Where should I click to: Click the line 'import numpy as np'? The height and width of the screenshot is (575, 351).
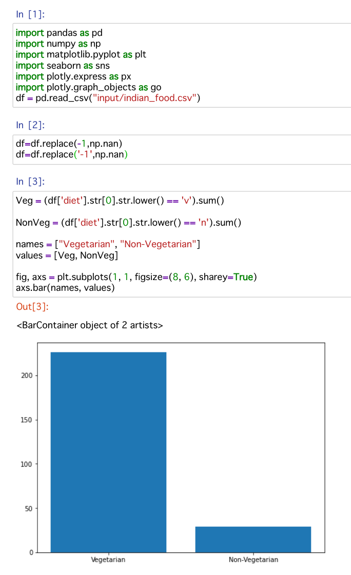pos(59,44)
